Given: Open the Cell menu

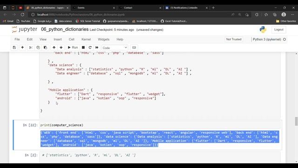Looking at the screenshot, I should (x=71, y=39).
